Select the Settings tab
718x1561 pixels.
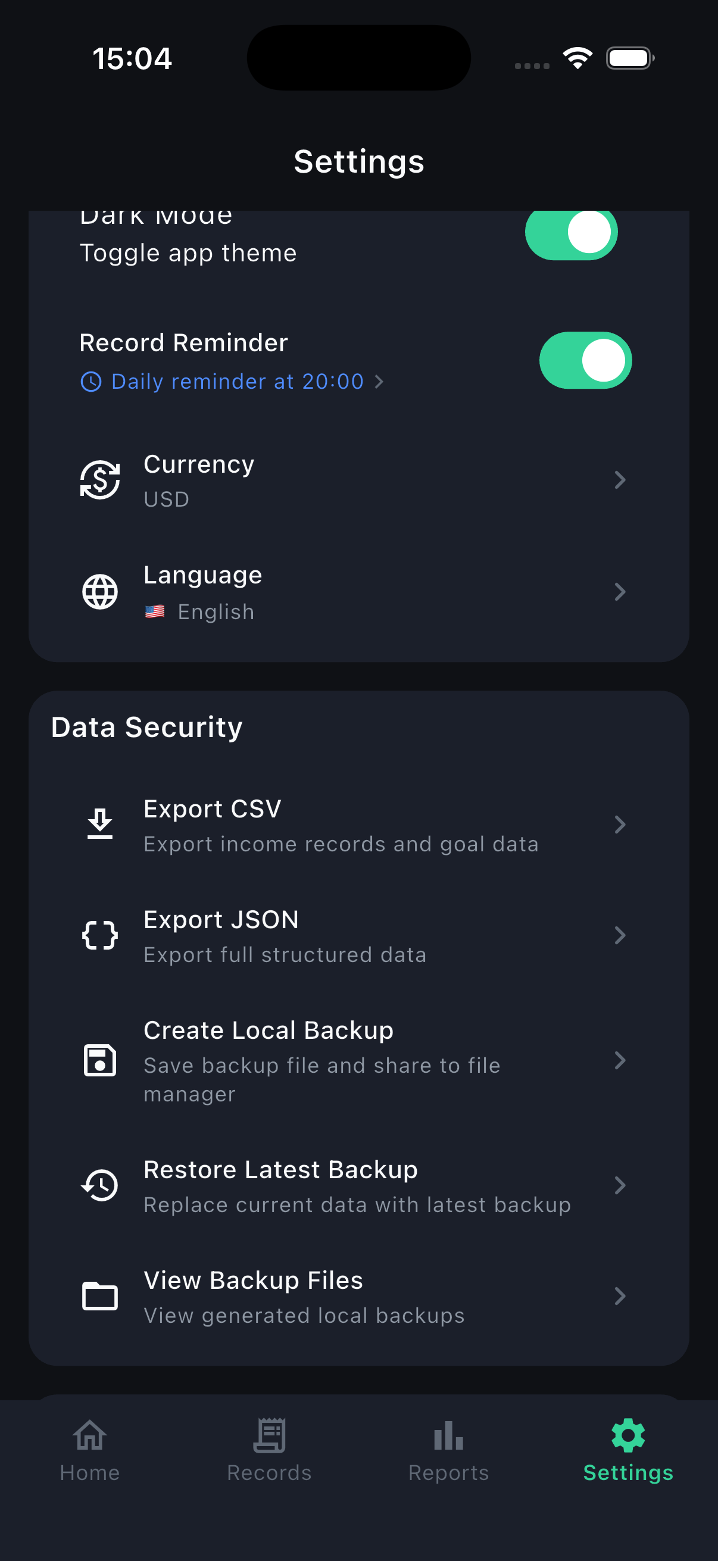point(628,1450)
